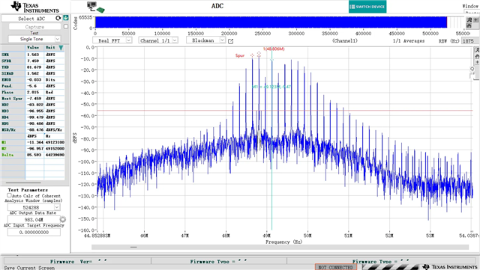Click the NSD/Hz row in the measurements table
This screenshot has height=270, width=480.
pyautogui.click(x=32, y=130)
